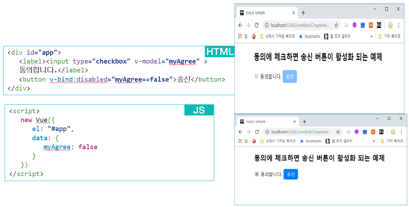View site information icon in bottom window
Viewport: 409px width, 207px height.
(267, 132)
